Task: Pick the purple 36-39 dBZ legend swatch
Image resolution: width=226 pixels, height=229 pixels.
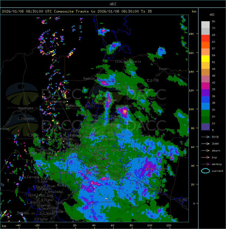Action: 205,93
